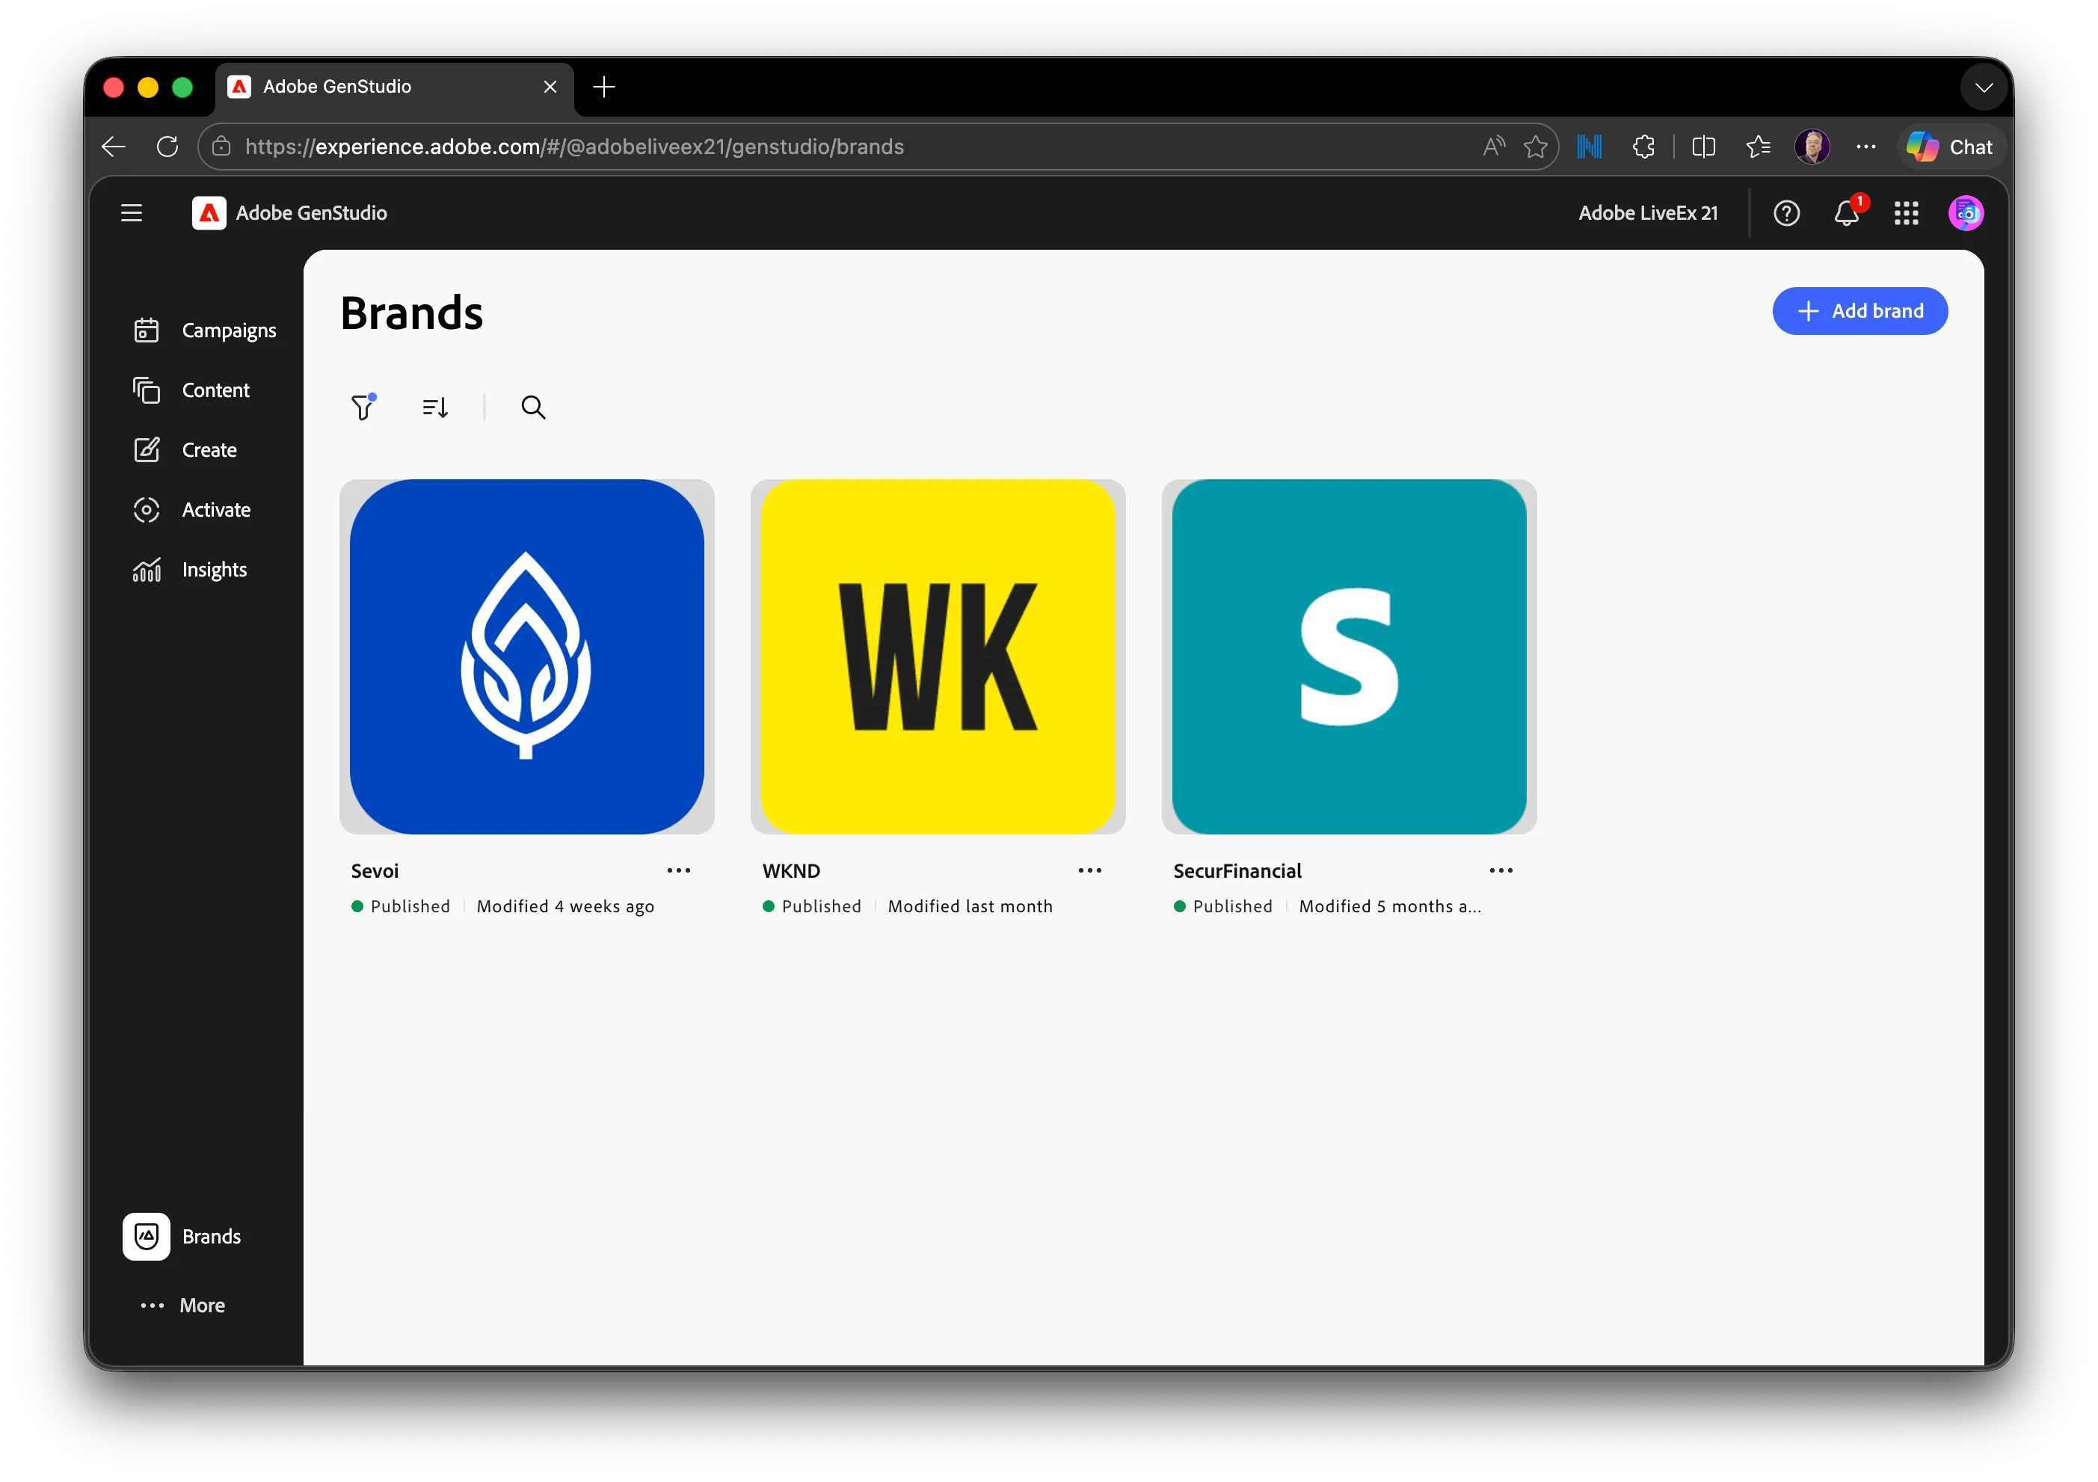Image resolution: width=2098 pixels, height=1482 pixels.
Task: Select Brands in the sidebar
Action: [x=182, y=1236]
